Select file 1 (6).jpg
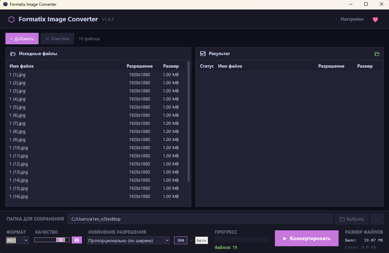 97,115
